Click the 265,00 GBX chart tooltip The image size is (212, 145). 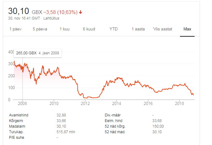point(38,53)
